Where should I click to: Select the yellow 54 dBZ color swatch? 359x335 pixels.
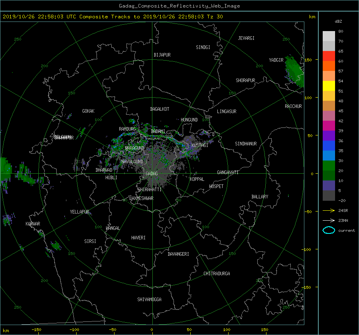(329, 86)
